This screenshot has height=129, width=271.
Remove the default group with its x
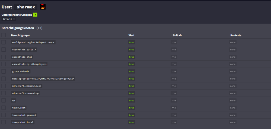coord(14,19)
